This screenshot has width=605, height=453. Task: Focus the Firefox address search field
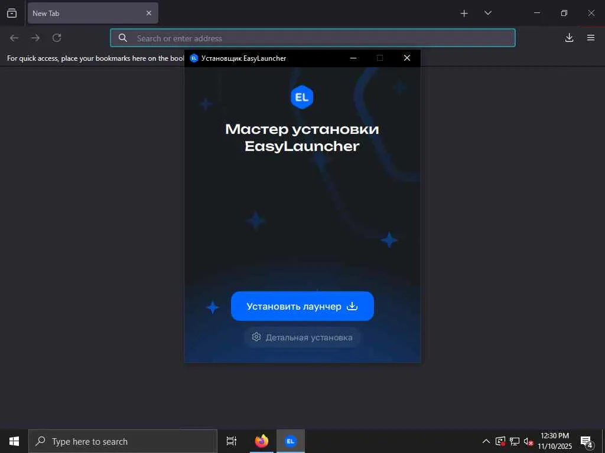313,38
